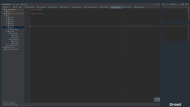Select the out folder row
Image resolution: width=190 pixels, height=107 pixels.
(x=13, y=13)
